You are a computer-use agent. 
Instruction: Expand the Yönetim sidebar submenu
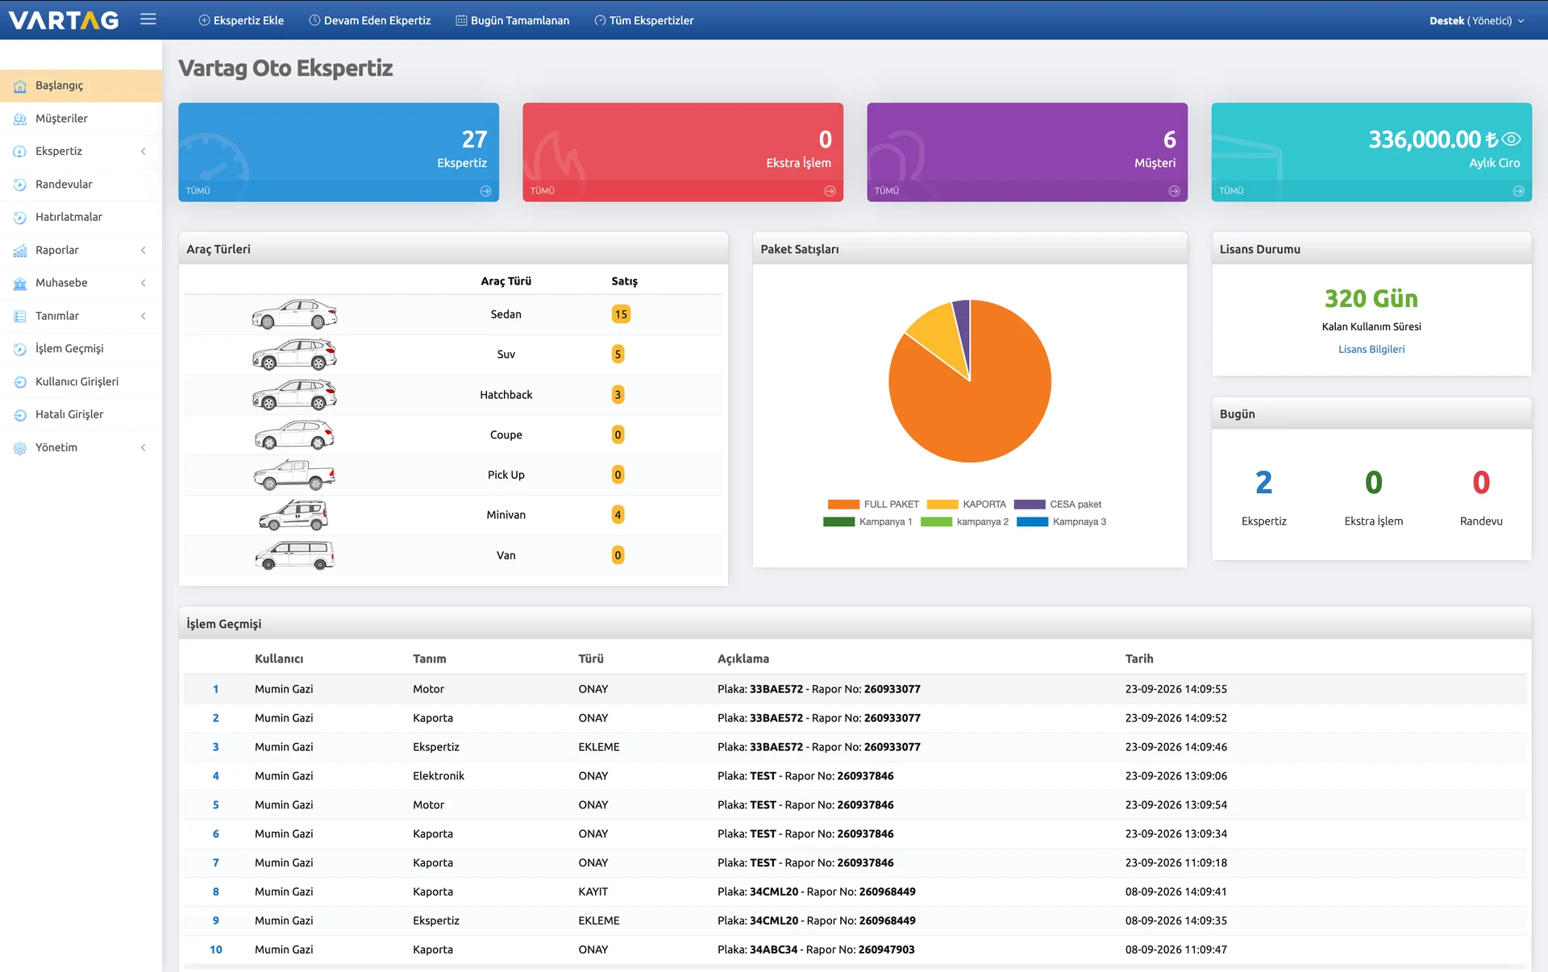144,447
